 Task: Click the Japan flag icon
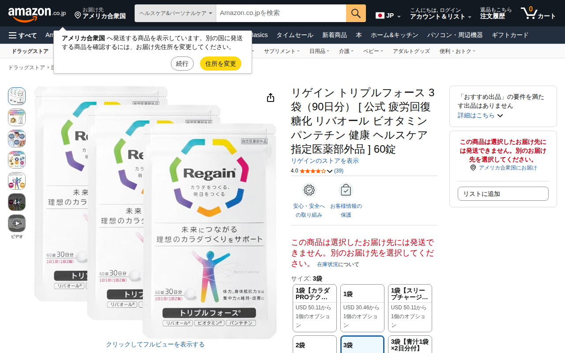380,15
